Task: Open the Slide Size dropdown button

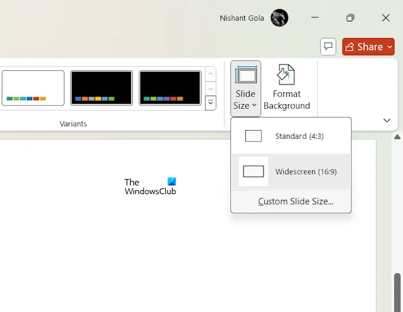Action: [x=245, y=89]
